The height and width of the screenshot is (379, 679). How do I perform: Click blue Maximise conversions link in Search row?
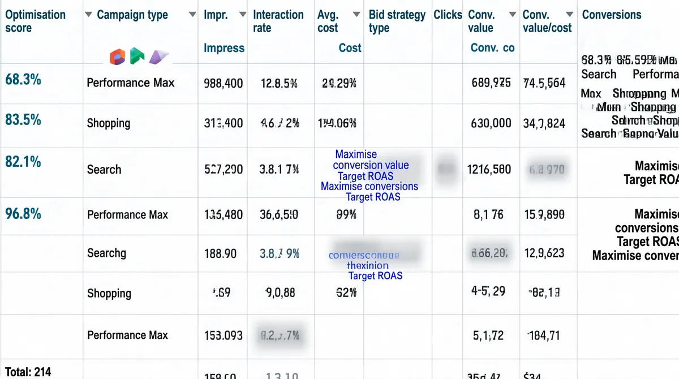[x=369, y=186]
